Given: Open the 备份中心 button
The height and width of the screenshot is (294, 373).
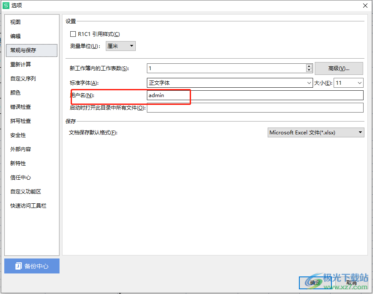Looking at the screenshot, I should (32, 266).
